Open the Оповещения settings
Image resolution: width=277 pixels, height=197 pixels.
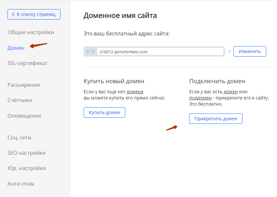[24, 116]
